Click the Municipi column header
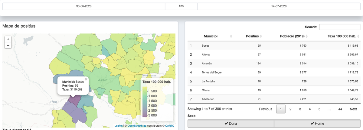The image size is (363, 130). (x=211, y=36)
